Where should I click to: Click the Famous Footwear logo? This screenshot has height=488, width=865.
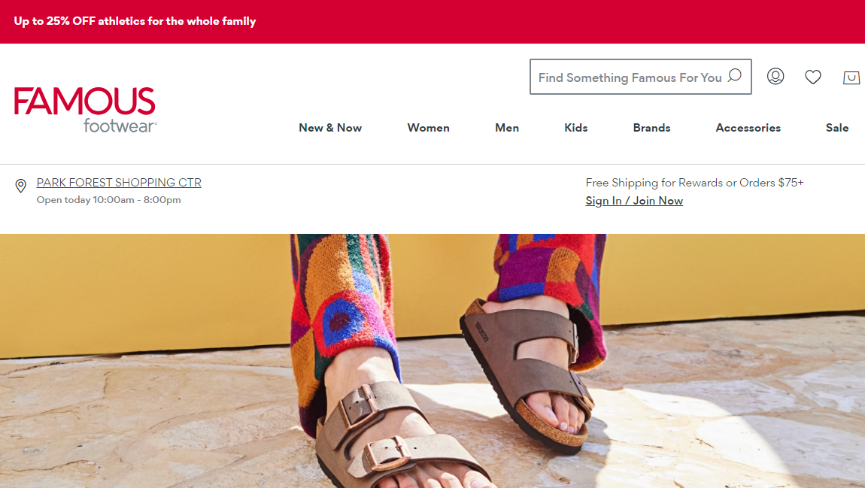click(85, 109)
